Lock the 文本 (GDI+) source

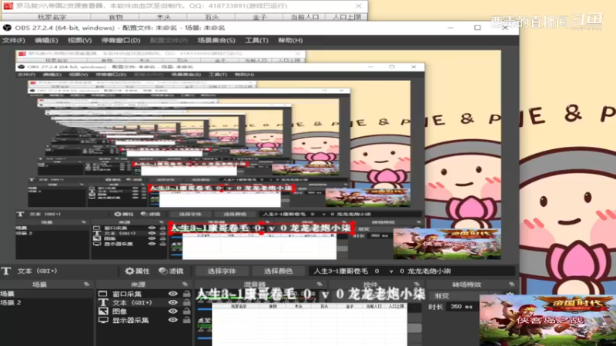pyautogui.click(x=186, y=302)
